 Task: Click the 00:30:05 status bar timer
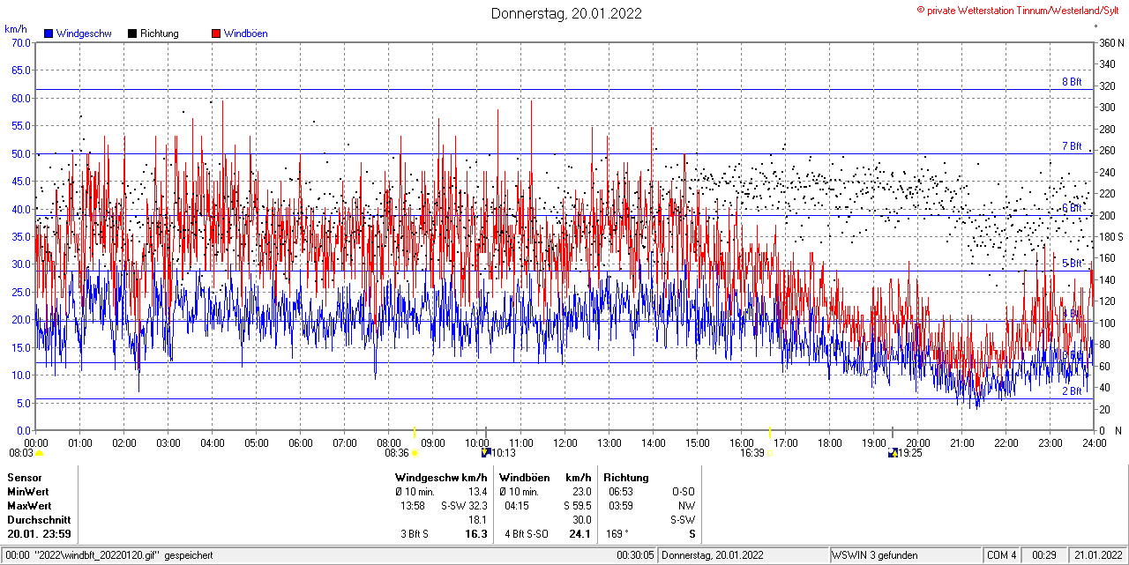[635, 555]
